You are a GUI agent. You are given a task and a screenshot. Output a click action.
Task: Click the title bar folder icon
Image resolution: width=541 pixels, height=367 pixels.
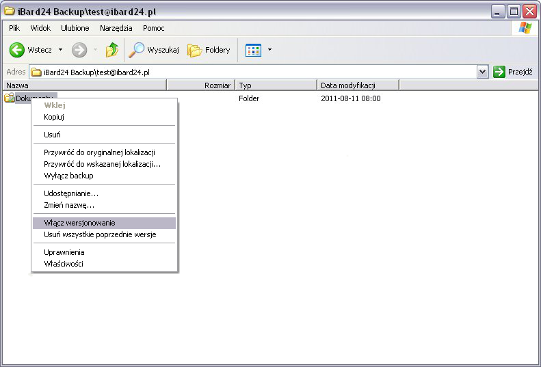tap(9, 11)
